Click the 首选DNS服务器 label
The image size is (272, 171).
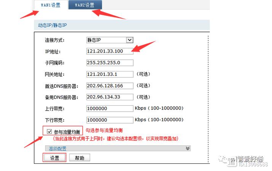61,86
